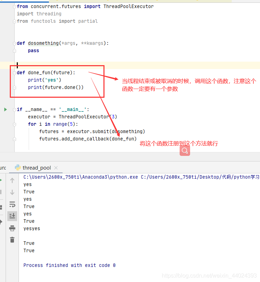Click the python.exe command path in console
Screen dimensions: 260x282
[81, 177]
